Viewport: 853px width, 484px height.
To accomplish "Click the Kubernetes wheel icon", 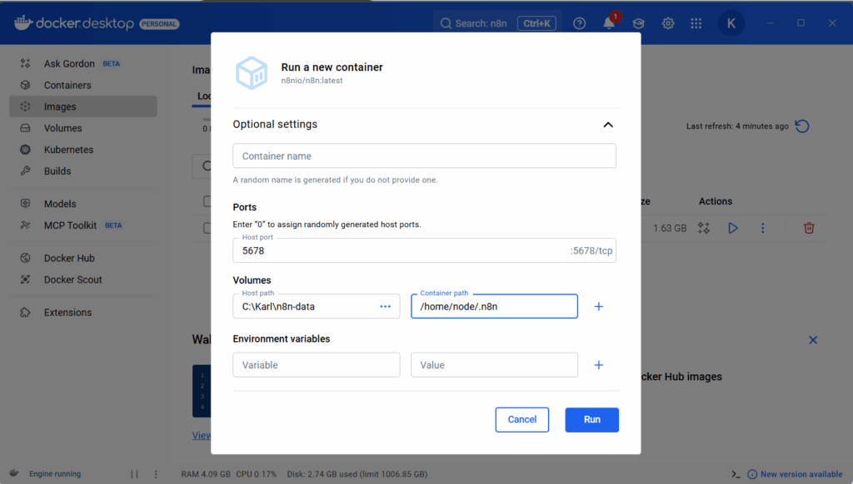I will pyautogui.click(x=25, y=150).
